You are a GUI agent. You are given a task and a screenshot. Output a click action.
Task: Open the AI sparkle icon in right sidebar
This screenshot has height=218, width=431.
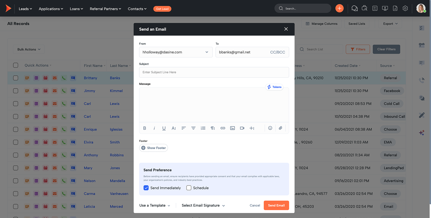(x=422, y=133)
